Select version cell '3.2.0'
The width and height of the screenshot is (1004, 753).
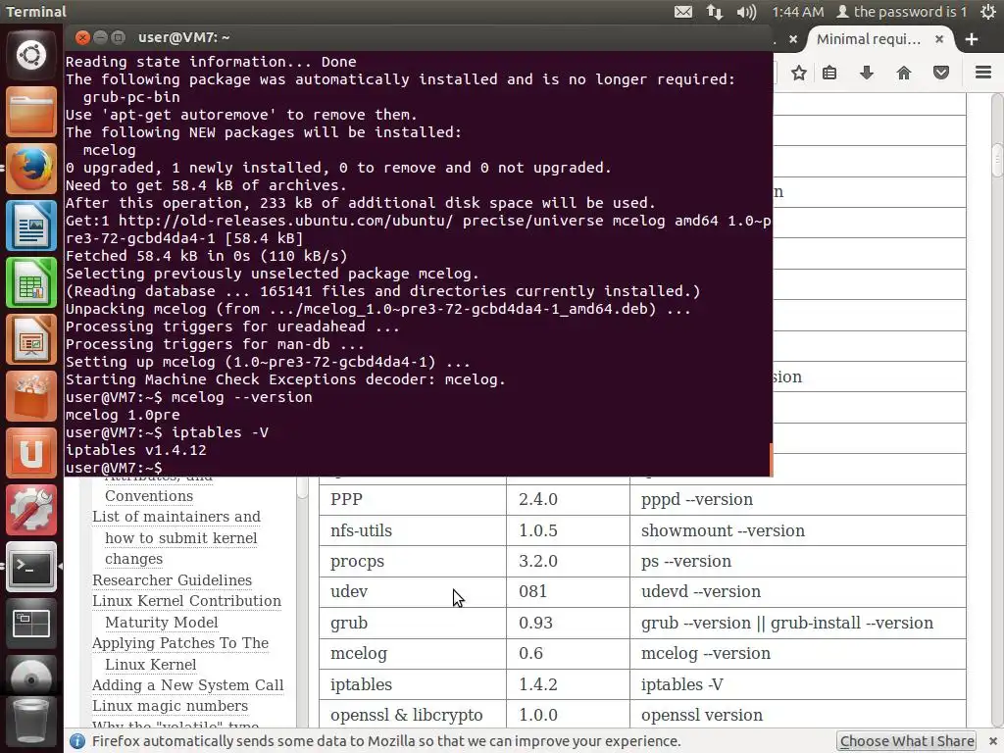click(568, 561)
